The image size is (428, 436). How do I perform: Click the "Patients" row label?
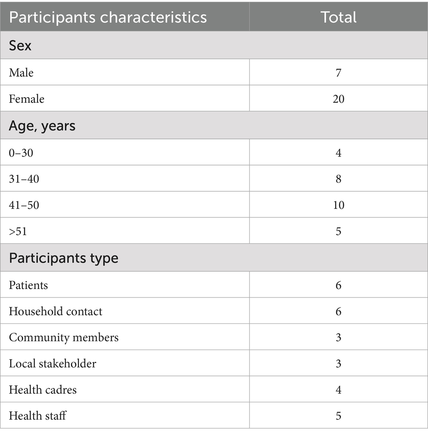[28, 285]
